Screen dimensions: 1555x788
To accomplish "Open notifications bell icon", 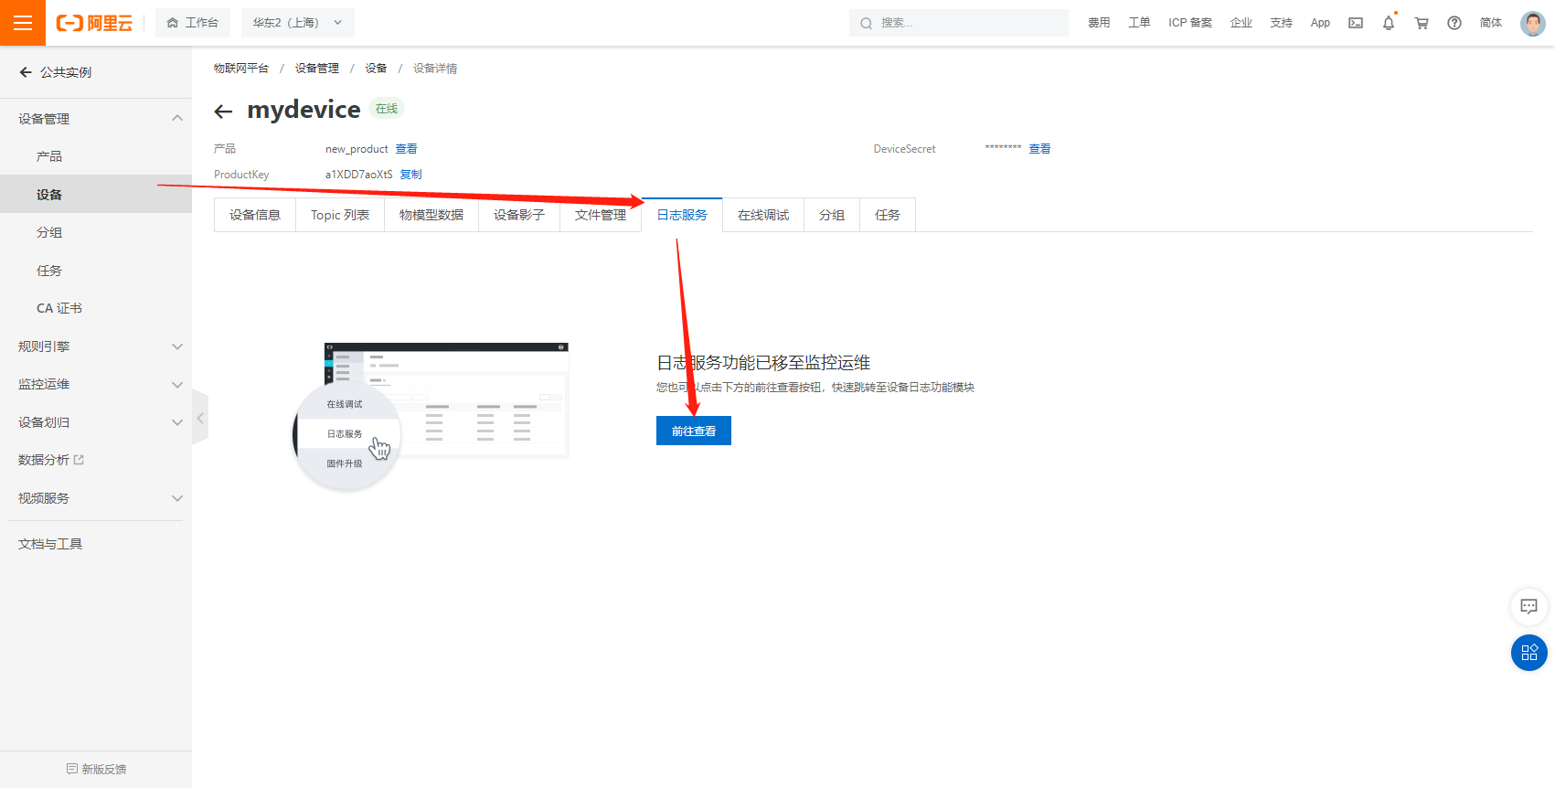I will point(1389,23).
